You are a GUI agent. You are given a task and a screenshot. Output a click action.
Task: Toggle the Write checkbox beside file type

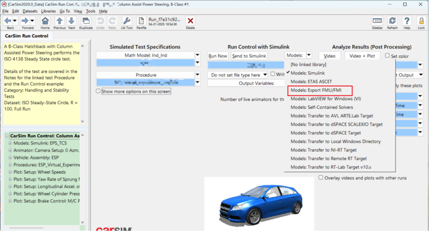(x=272, y=74)
